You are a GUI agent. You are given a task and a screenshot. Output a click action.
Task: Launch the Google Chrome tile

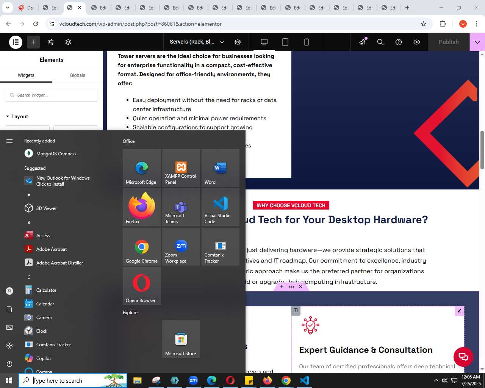coord(142,247)
